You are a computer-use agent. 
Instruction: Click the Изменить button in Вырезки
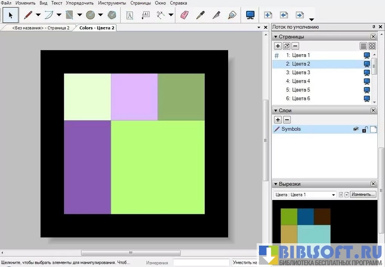(363, 194)
